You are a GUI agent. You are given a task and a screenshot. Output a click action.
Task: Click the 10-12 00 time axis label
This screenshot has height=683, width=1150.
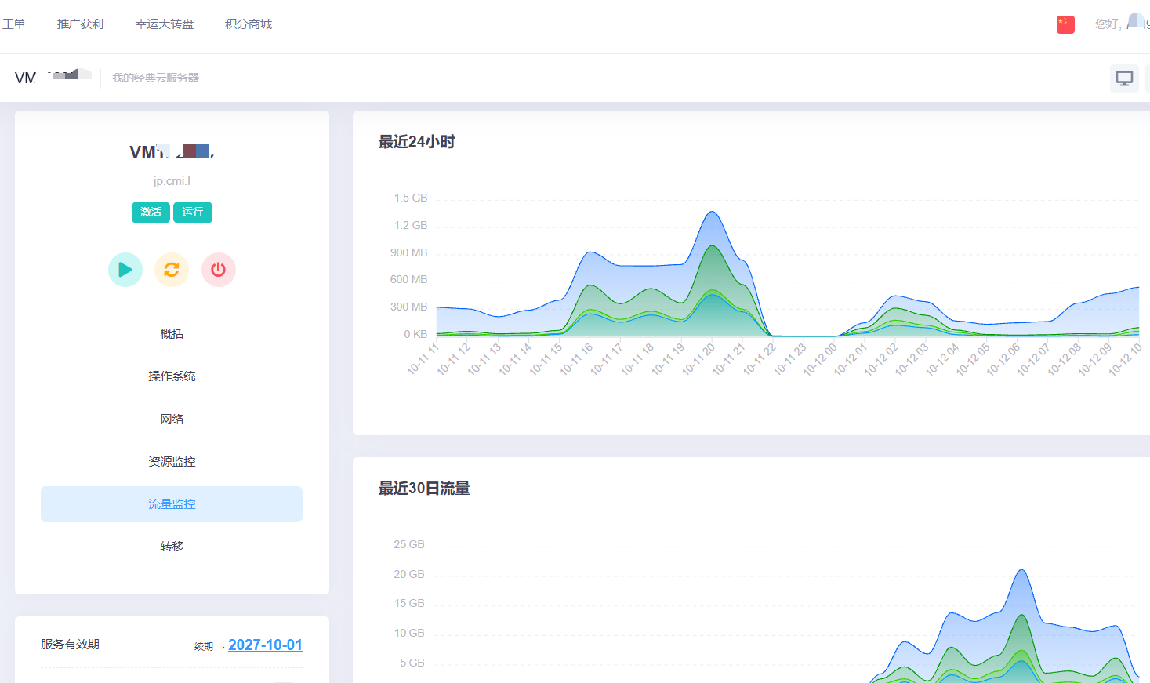821,358
